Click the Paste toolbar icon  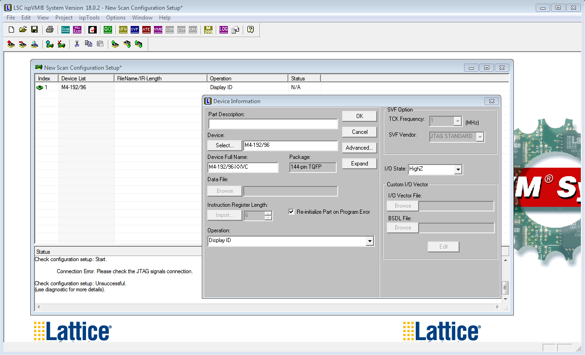[x=100, y=44]
